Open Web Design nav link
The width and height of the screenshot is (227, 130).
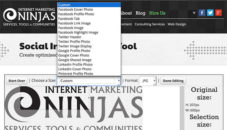click(177, 24)
